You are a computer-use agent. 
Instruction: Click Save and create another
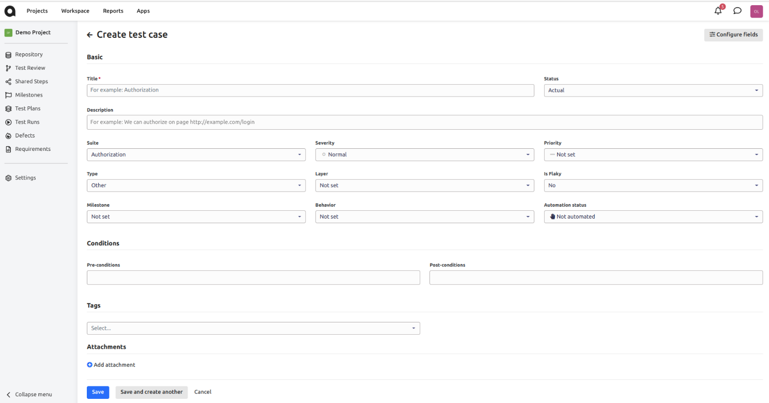coord(151,392)
